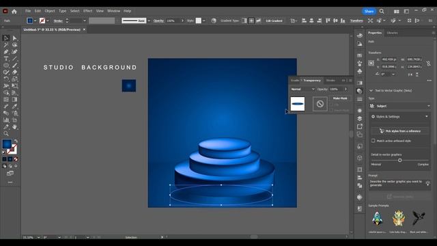Click the Horizontal Align Center icon
This screenshot has width=437, height=246.
coord(311,20)
